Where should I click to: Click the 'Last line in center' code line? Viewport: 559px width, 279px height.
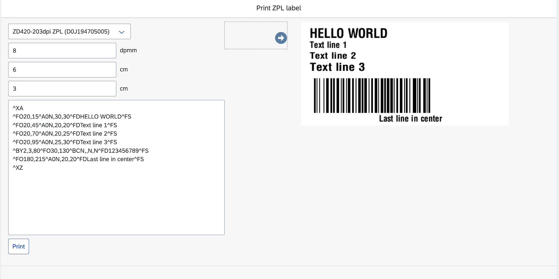(78, 159)
